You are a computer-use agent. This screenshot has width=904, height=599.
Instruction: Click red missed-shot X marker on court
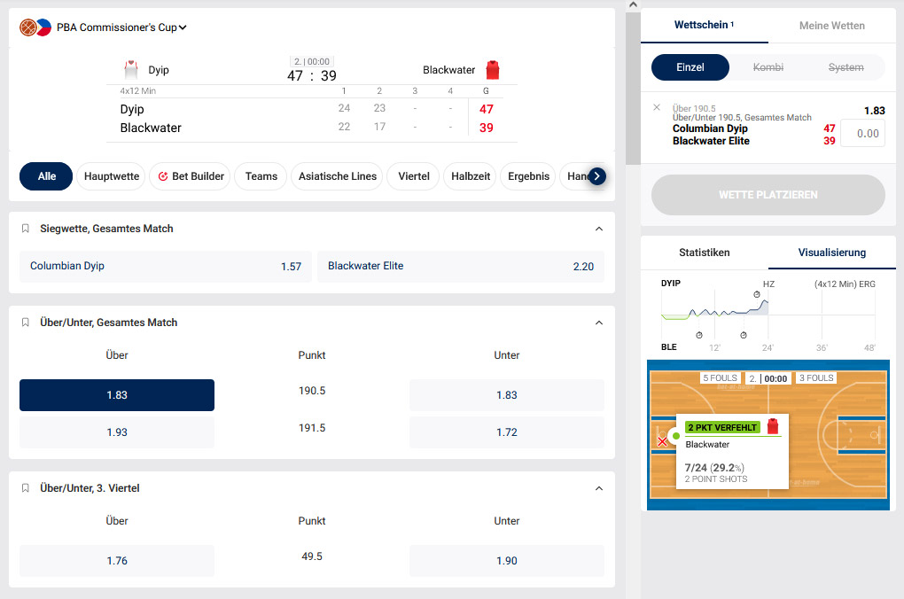[x=662, y=441]
